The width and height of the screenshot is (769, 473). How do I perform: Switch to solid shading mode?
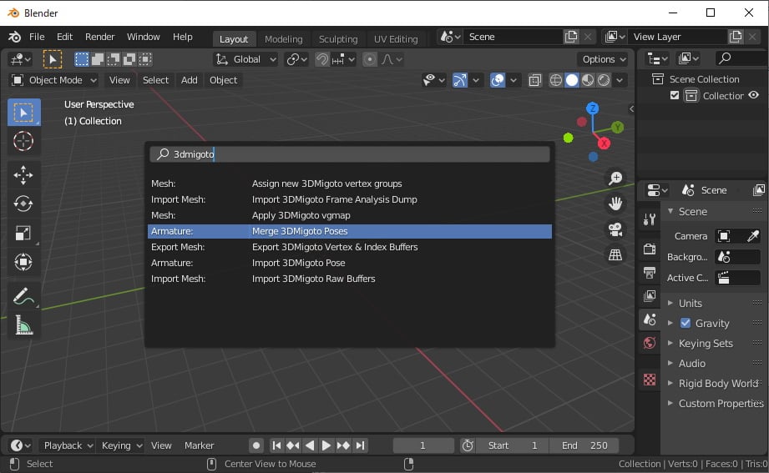[x=572, y=80]
